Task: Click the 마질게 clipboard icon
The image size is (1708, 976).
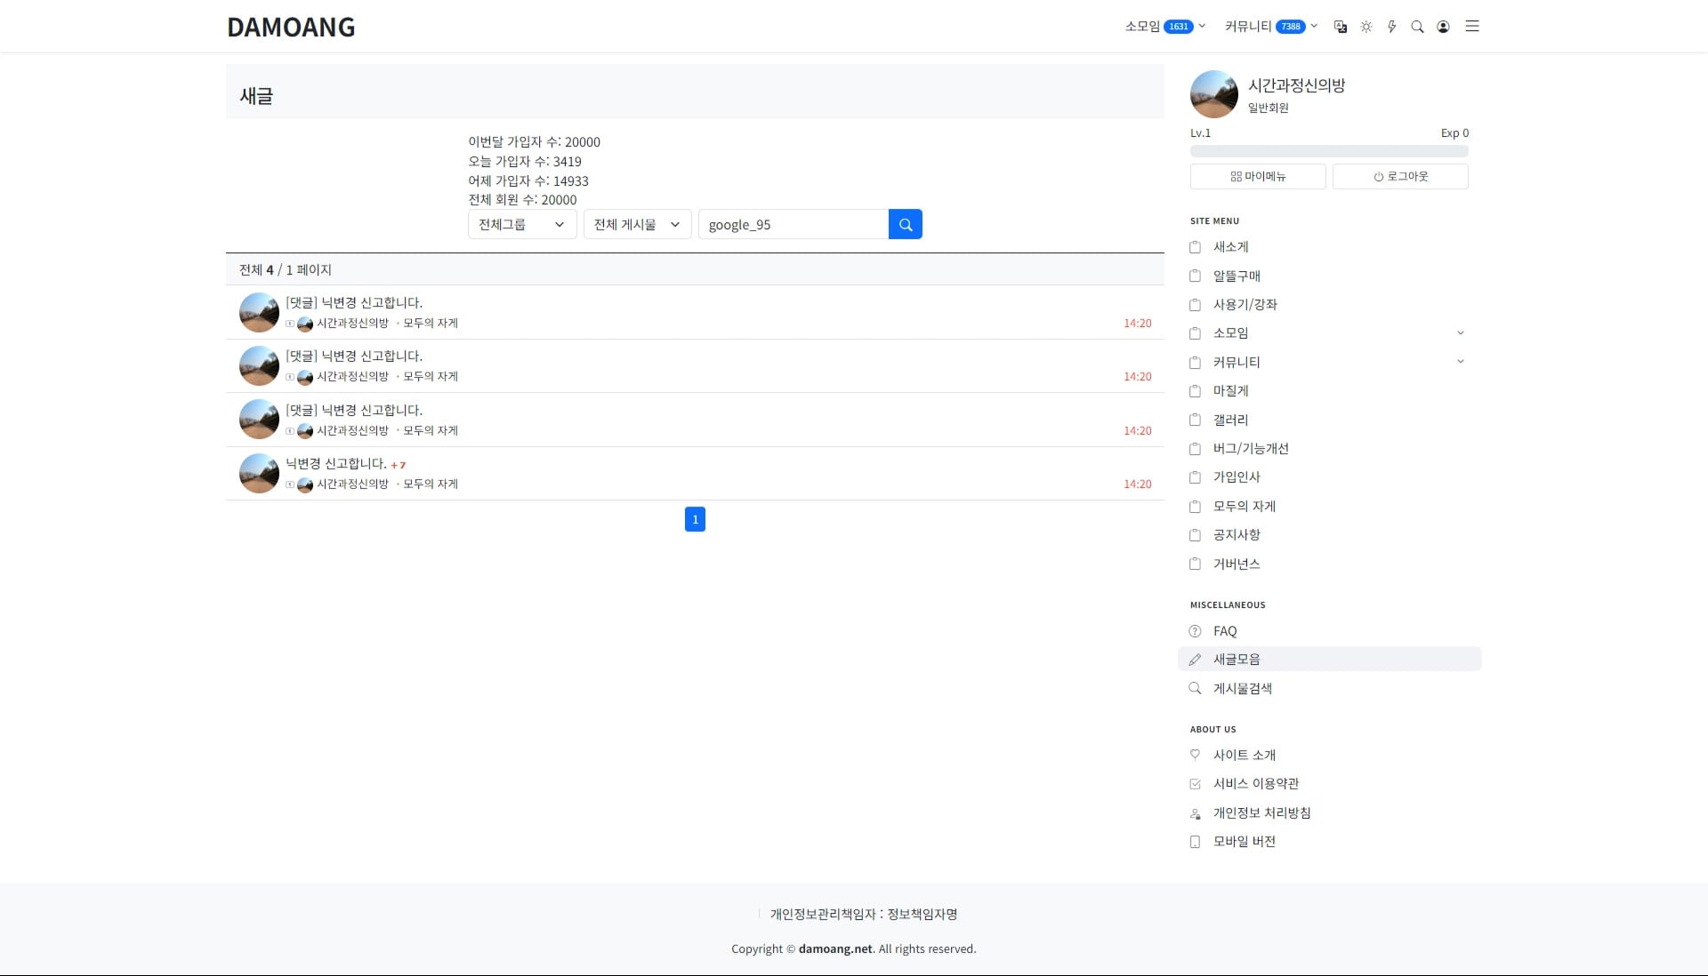Action: point(1195,391)
